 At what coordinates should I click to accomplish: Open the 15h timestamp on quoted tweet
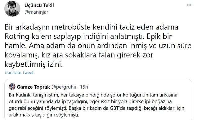pos(84,87)
